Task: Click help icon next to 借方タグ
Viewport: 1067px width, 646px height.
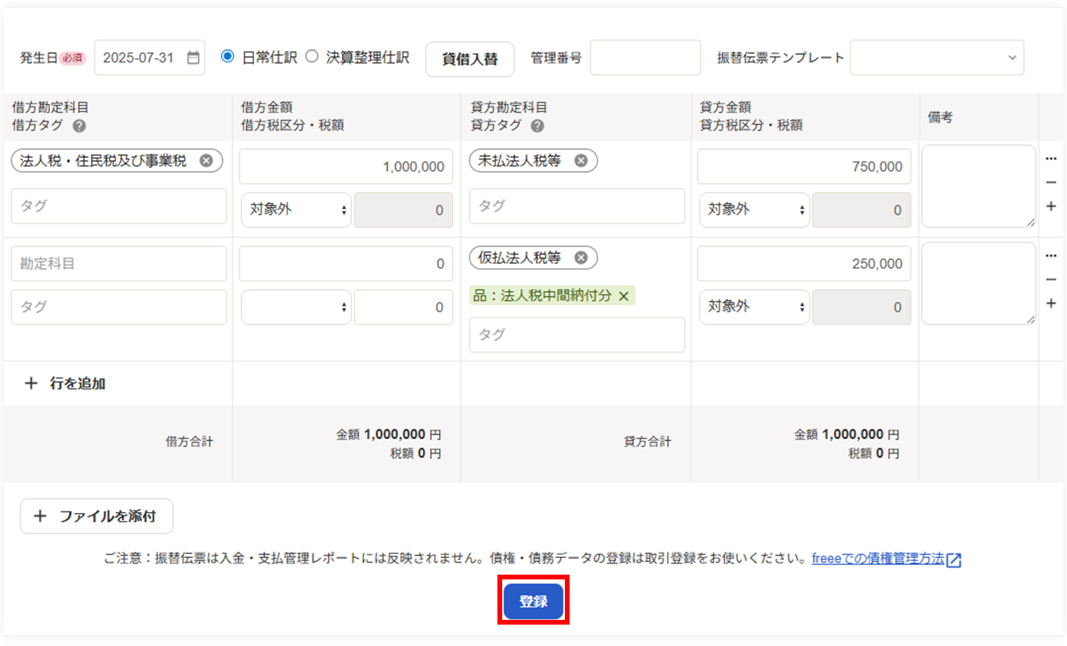Action: coord(79,126)
